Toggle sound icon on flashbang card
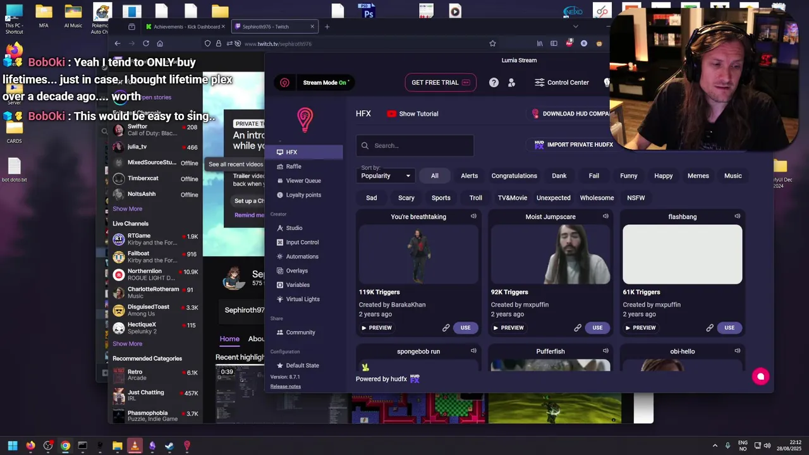This screenshot has height=455, width=809. pyautogui.click(x=737, y=216)
